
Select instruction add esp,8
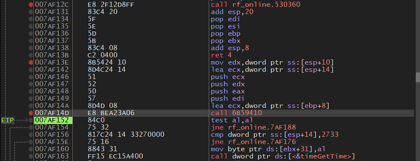[230, 48]
